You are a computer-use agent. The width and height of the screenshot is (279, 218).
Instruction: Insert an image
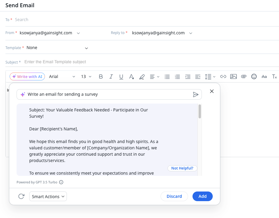pos(234,76)
